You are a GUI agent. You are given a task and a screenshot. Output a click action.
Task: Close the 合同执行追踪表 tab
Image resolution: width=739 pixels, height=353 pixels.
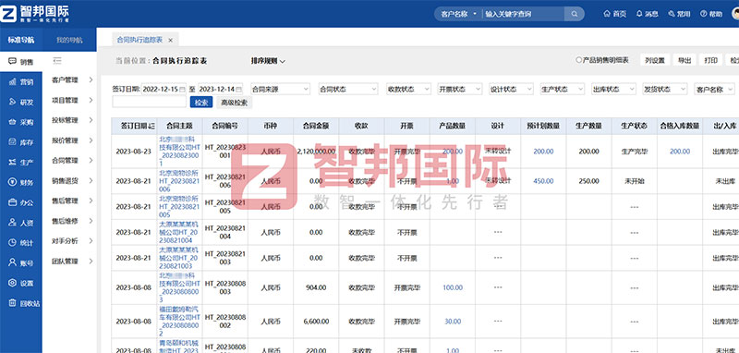pos(171,41)
